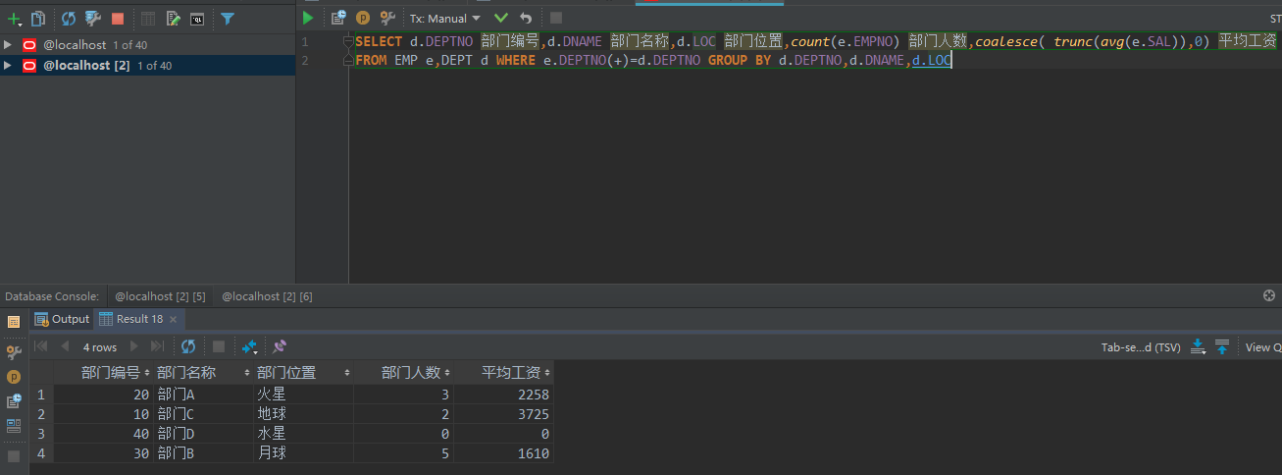Screen dimensions: 1282x475
Task: Click the blue synchronize icon in database panel
Action: pyautogui.click(x=69, y=19)
